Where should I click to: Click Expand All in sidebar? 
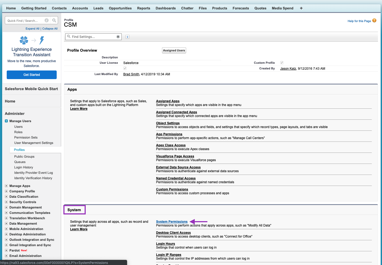[x=33, y=29]
